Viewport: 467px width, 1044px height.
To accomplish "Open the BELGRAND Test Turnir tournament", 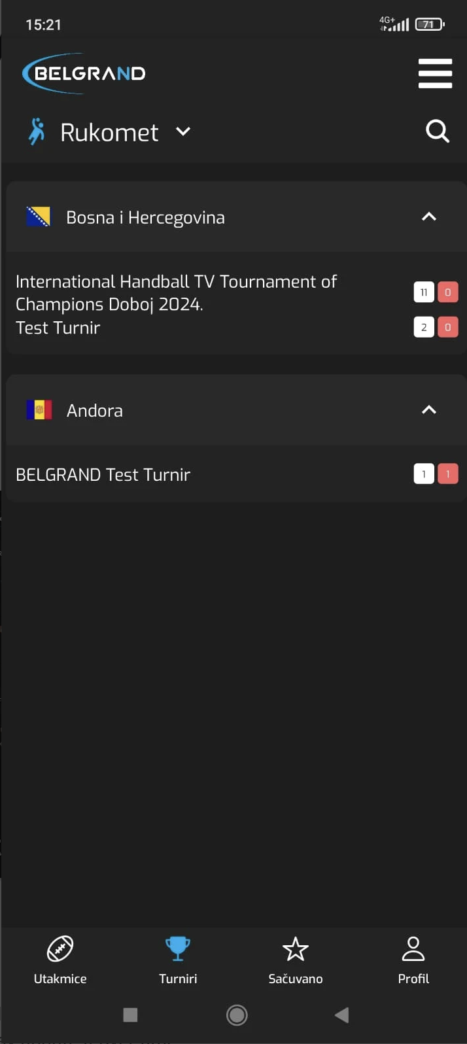I will (103, 474).
